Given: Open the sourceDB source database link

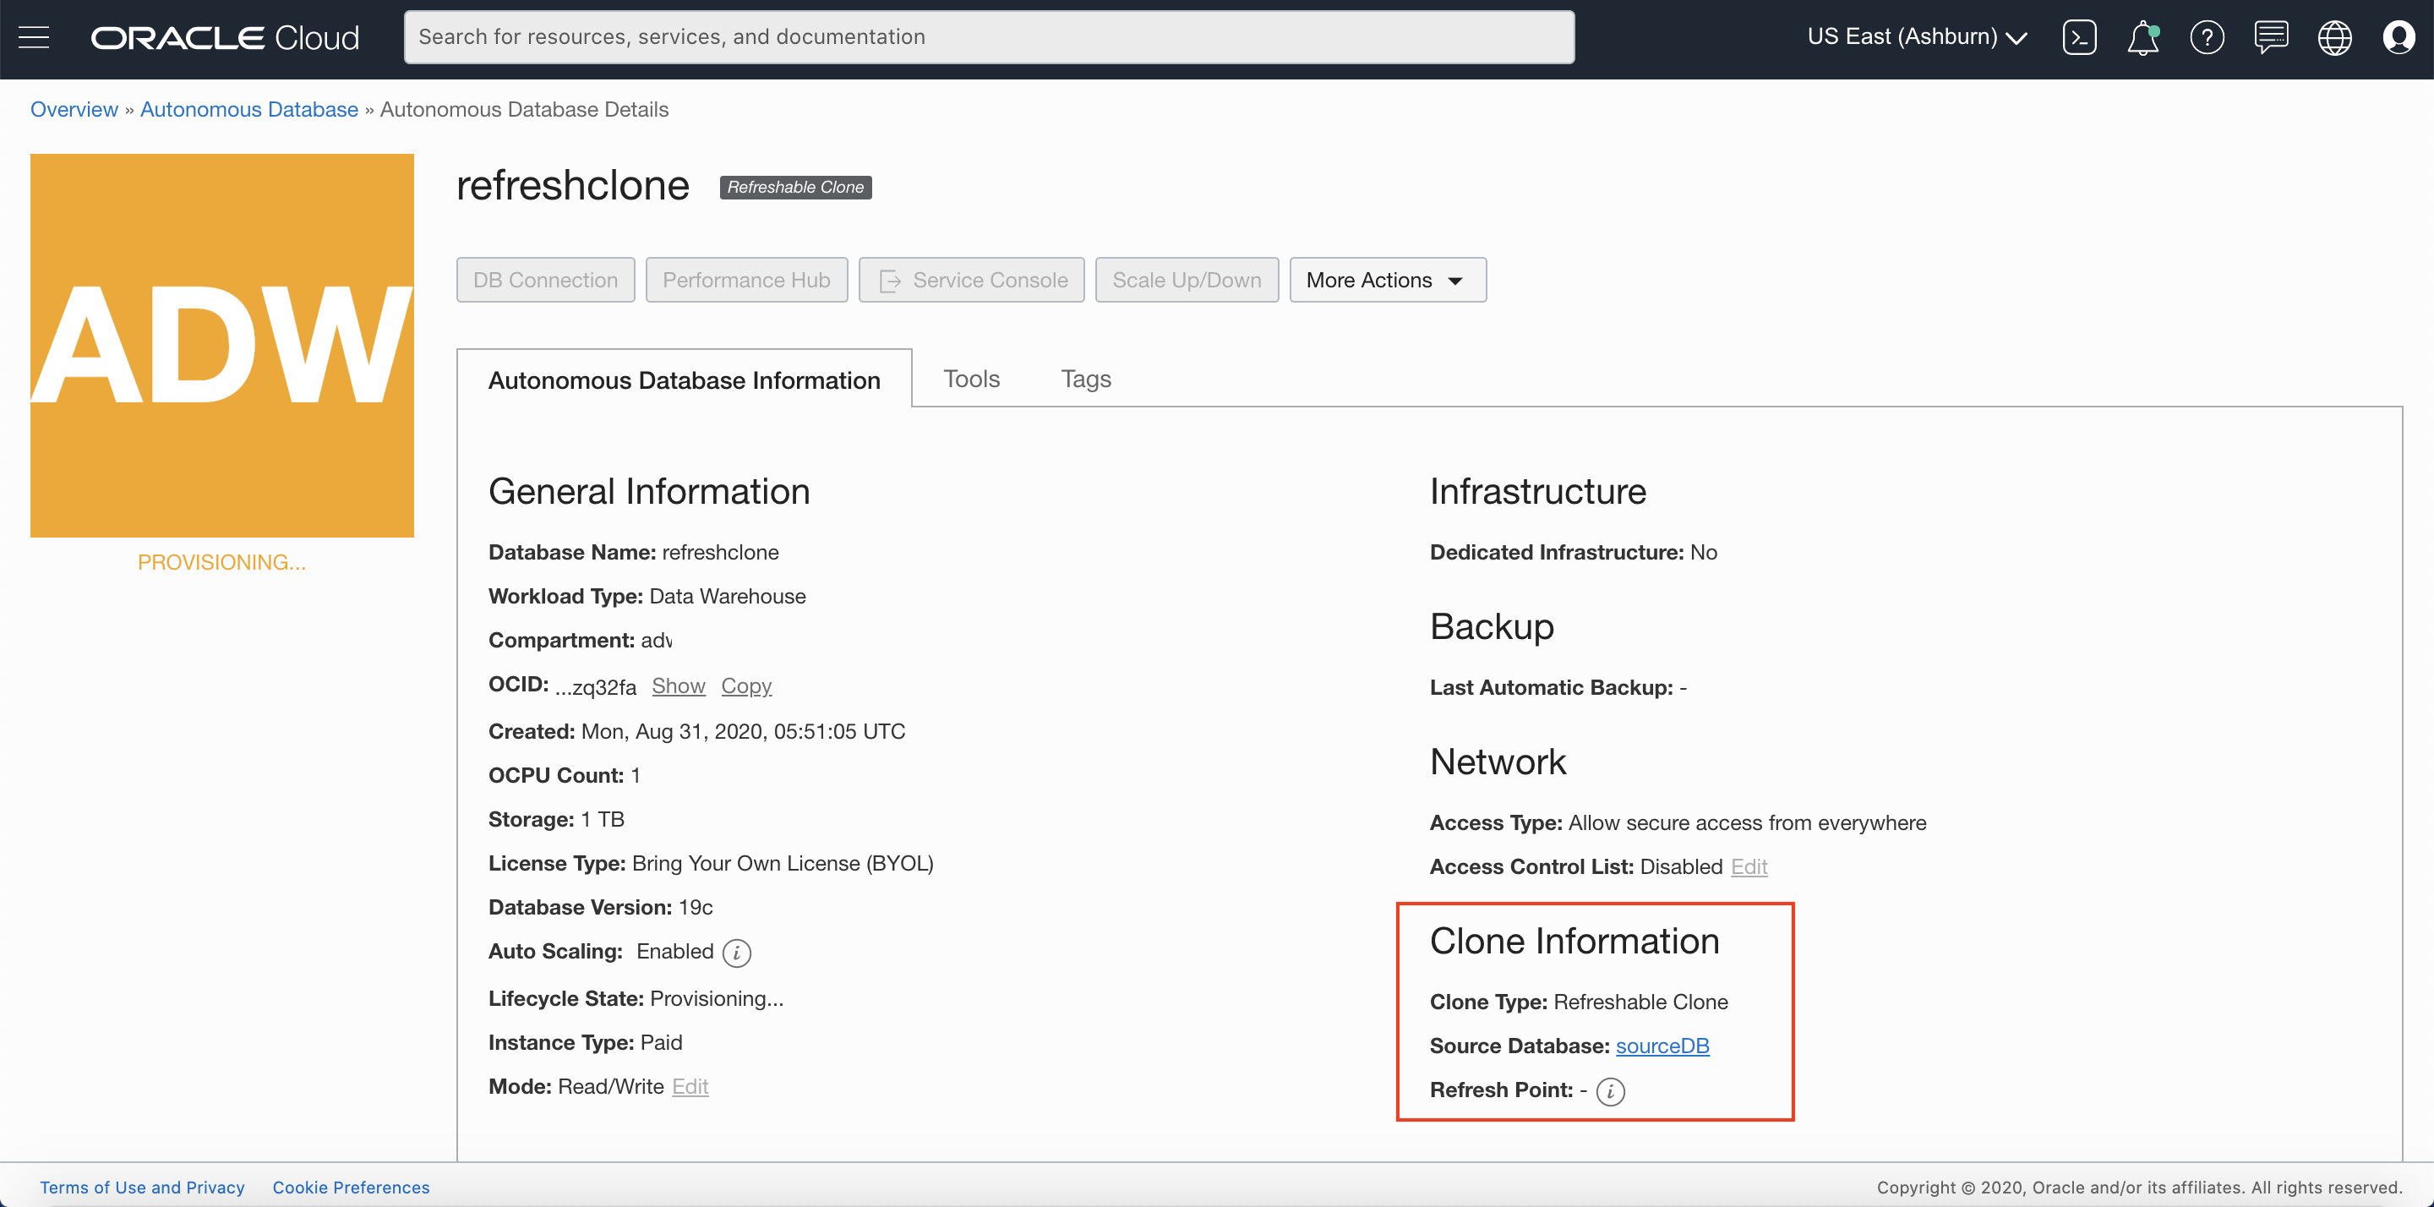Looking at the screenshot, I should click(1661, 1046).
